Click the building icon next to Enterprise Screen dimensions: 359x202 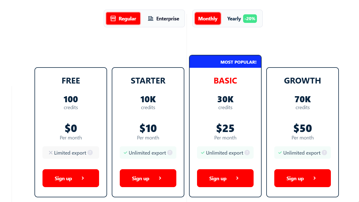(x=151, y=18)
